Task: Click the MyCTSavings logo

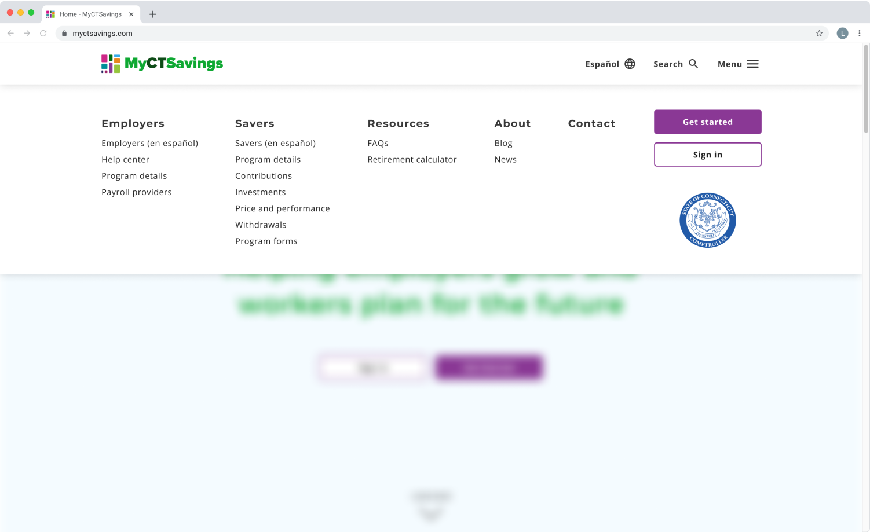Action: click(x=162, y=64)
